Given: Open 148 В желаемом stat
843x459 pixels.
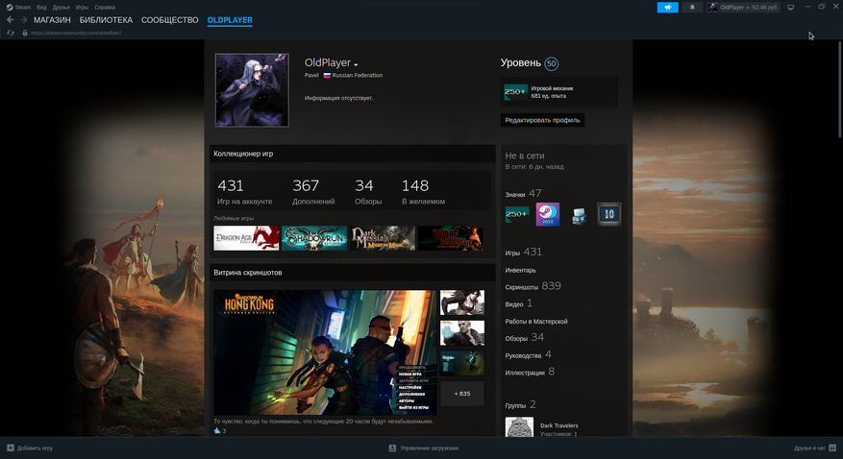Looking at the screenshot, I should (x=423, y=192).
